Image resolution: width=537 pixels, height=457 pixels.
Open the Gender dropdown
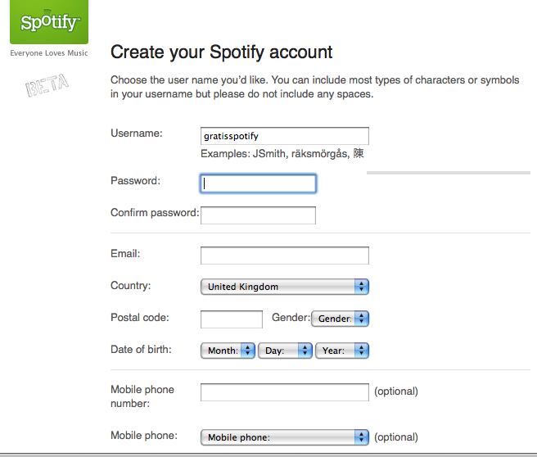340,319
